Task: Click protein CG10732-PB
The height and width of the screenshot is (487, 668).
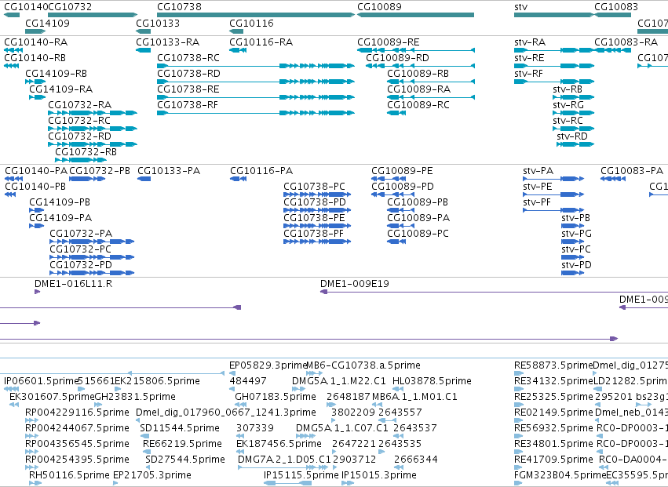Action: click(x=100, y=171)
